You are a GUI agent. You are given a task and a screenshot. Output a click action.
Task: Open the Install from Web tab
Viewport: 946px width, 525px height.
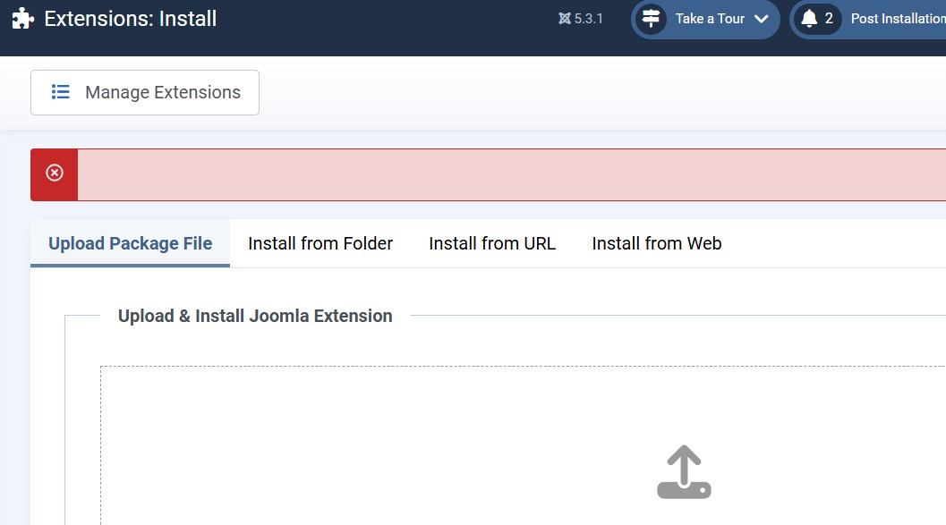(656, 243)
